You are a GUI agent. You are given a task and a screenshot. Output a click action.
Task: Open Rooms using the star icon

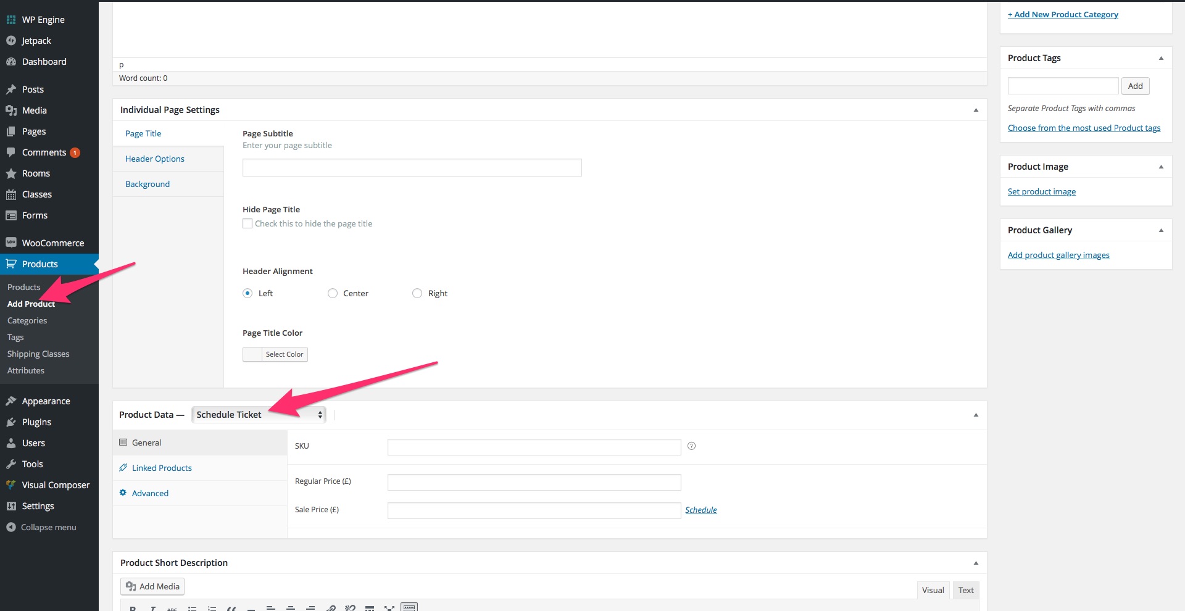(x=11, y=173)
